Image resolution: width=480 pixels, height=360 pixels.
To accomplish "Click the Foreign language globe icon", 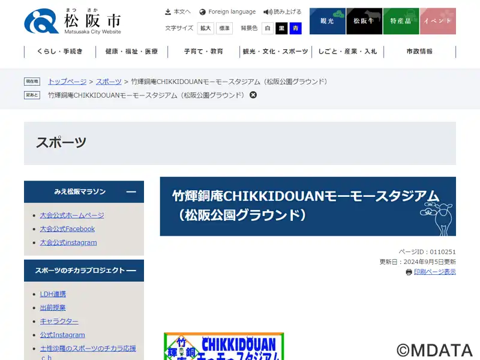I will 202,12.
